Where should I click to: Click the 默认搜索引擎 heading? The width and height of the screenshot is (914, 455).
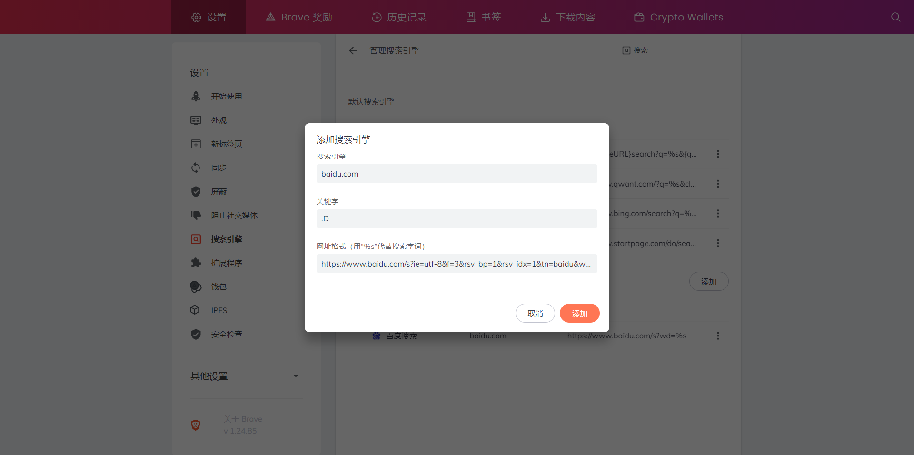point(371,102)
